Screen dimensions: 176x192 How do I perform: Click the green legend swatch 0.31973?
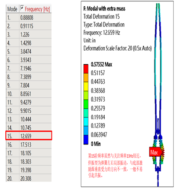tap(86, 104)
